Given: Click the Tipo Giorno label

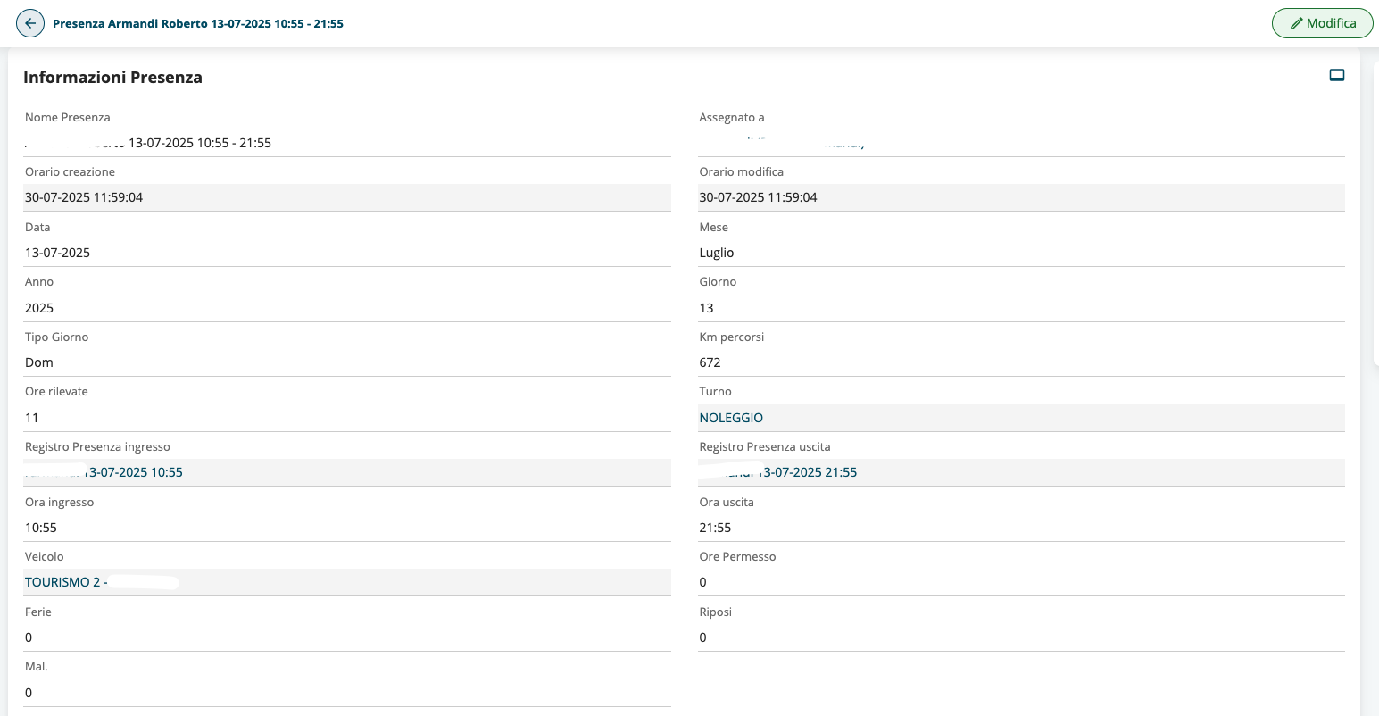Looking at the screenshot, I should click(x=56, y=337).
